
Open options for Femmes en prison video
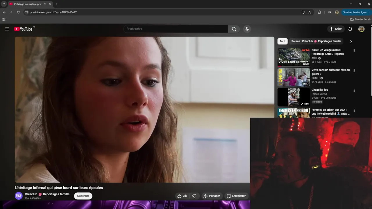pyautogui.click(x=354, y=110)
